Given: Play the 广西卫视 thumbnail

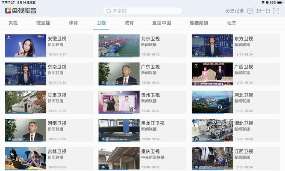Looking at the screenshot, I should point(212,74).
